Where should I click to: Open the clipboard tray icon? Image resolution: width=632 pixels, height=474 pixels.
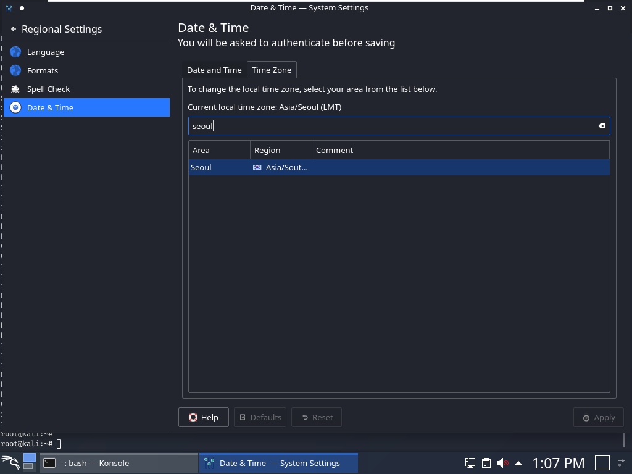pyautogui.click(x=486, y=463)
